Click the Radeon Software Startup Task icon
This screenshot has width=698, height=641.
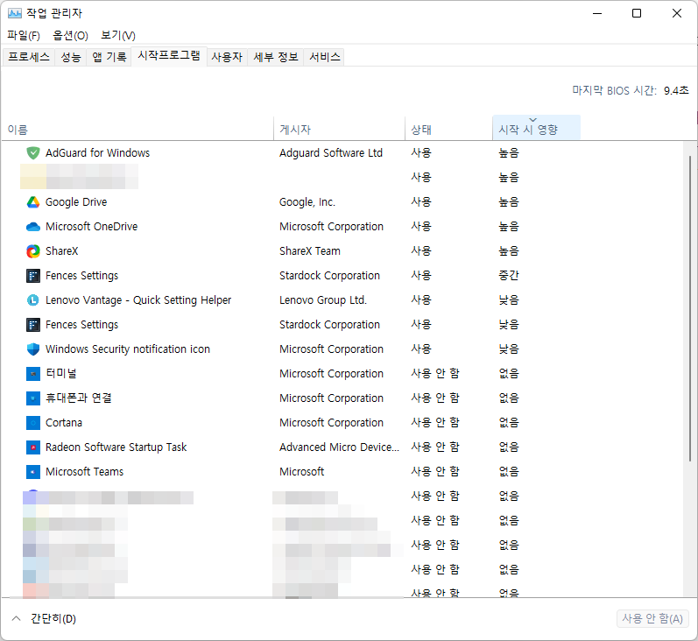tap(33, 447)
